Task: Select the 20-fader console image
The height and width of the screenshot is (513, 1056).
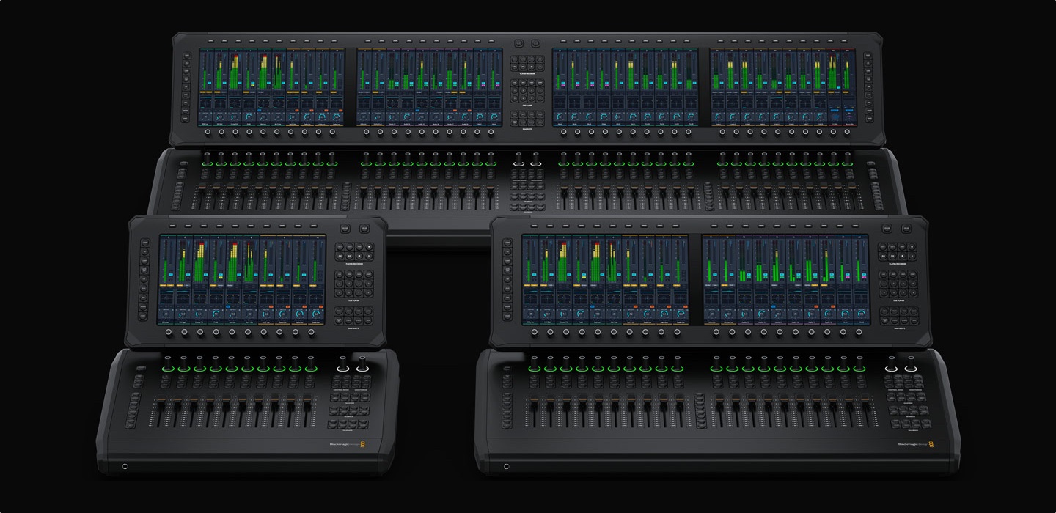Action: [x=717, y=344]
